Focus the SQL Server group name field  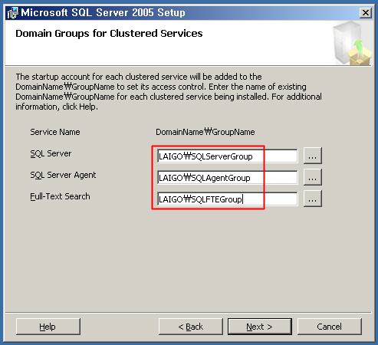[x=228, y=156]
